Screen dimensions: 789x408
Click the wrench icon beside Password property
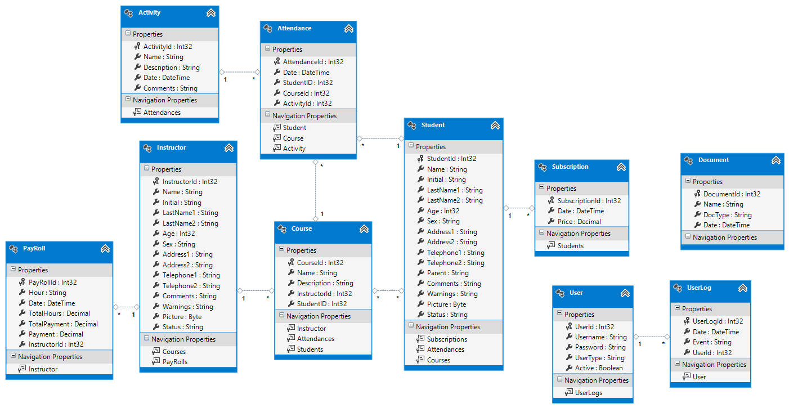[x=570, y=347]
